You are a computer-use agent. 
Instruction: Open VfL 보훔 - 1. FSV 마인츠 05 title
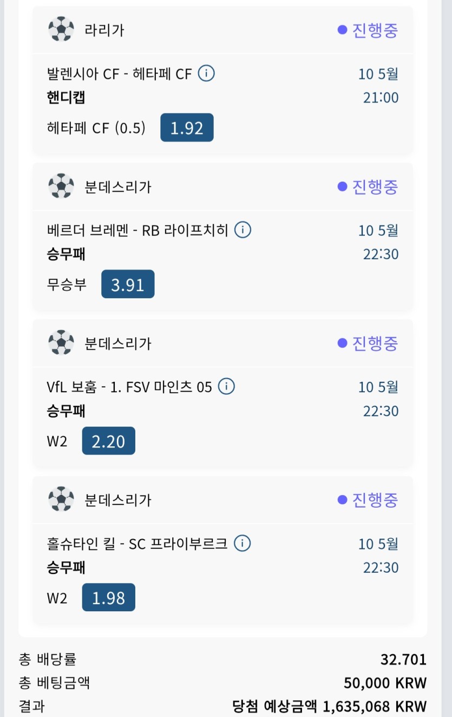coord(130,387)
